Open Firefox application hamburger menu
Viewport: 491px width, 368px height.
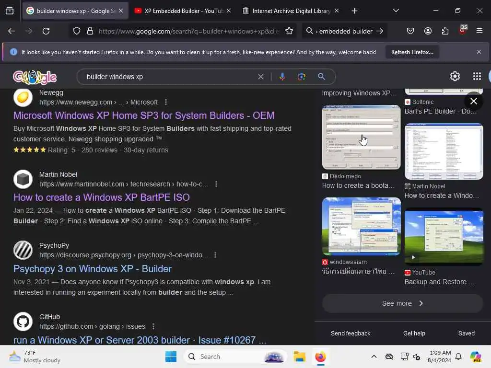[479, 31]
